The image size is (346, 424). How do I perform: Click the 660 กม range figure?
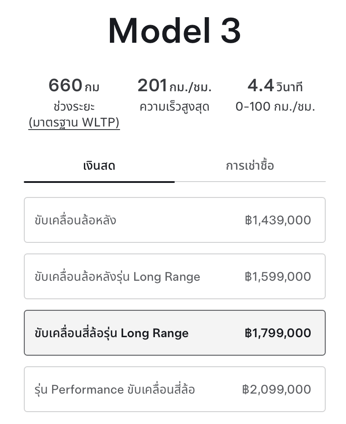74,86
